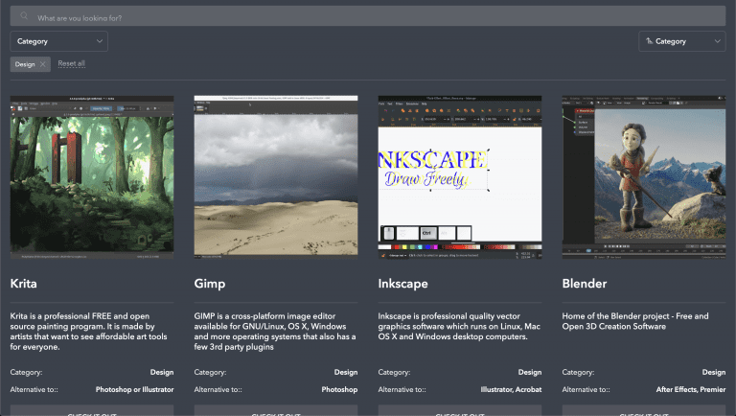This screenshot has height=416, width=736.
Task: Click the Krita description paragraph
Action: (89, 332)
